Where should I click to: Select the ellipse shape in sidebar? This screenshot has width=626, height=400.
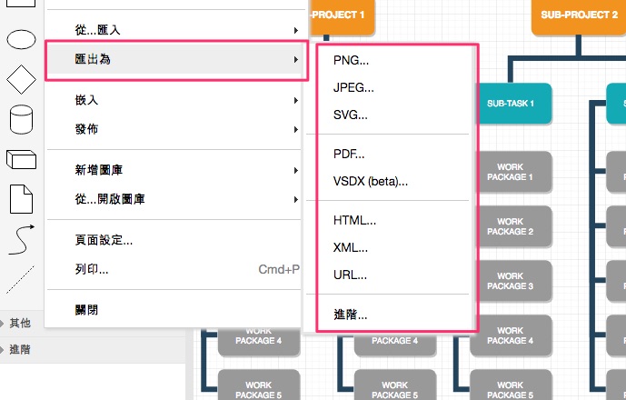pyautogui.click(x=21, y=39)
